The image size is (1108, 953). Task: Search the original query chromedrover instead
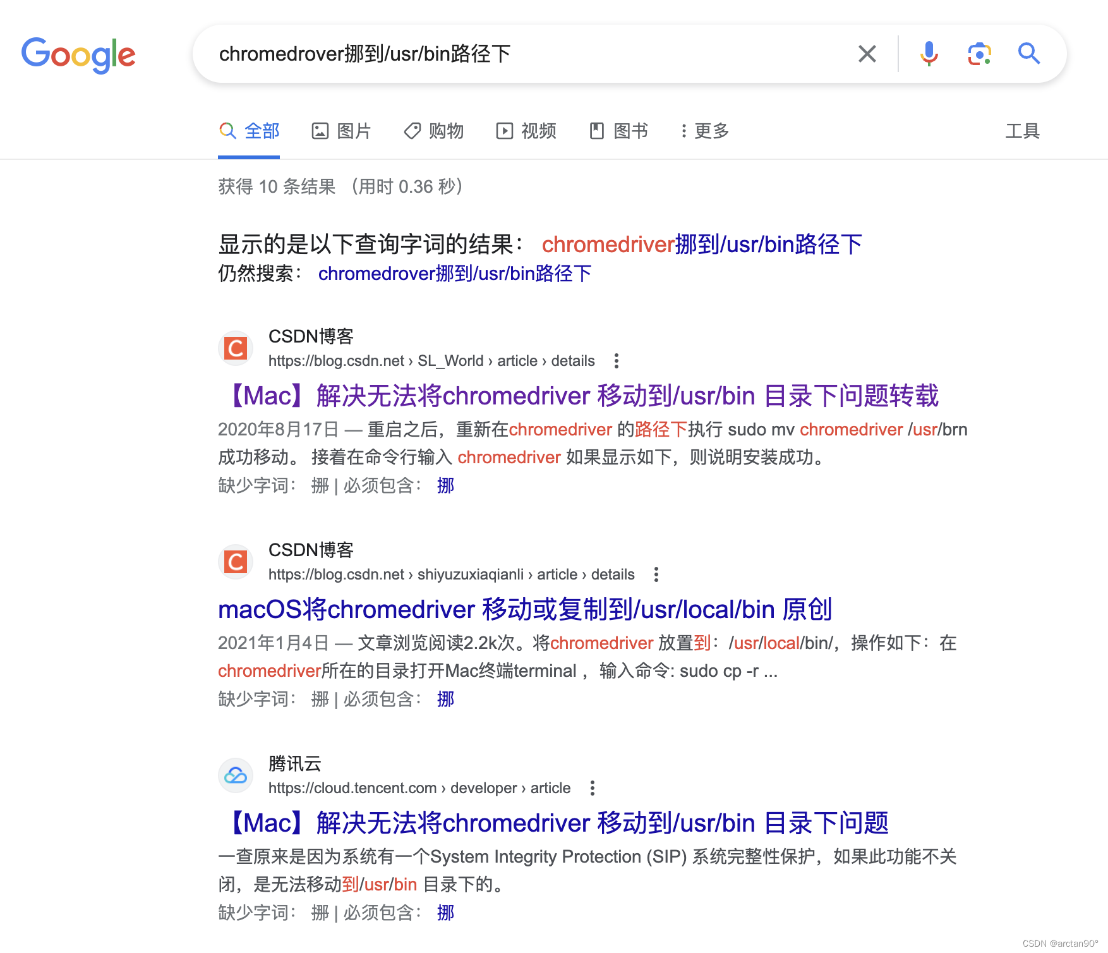tap(455, 273)
